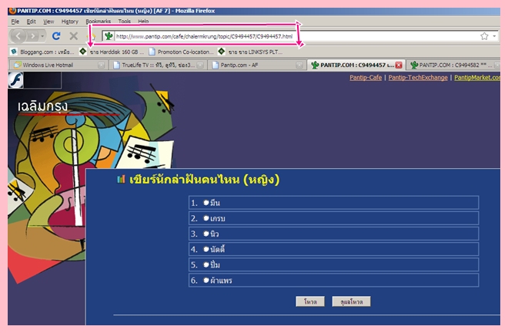The image size is (508, 333).
Task: Click the Hotmail tab favicon
Action: tap(17, 65)
